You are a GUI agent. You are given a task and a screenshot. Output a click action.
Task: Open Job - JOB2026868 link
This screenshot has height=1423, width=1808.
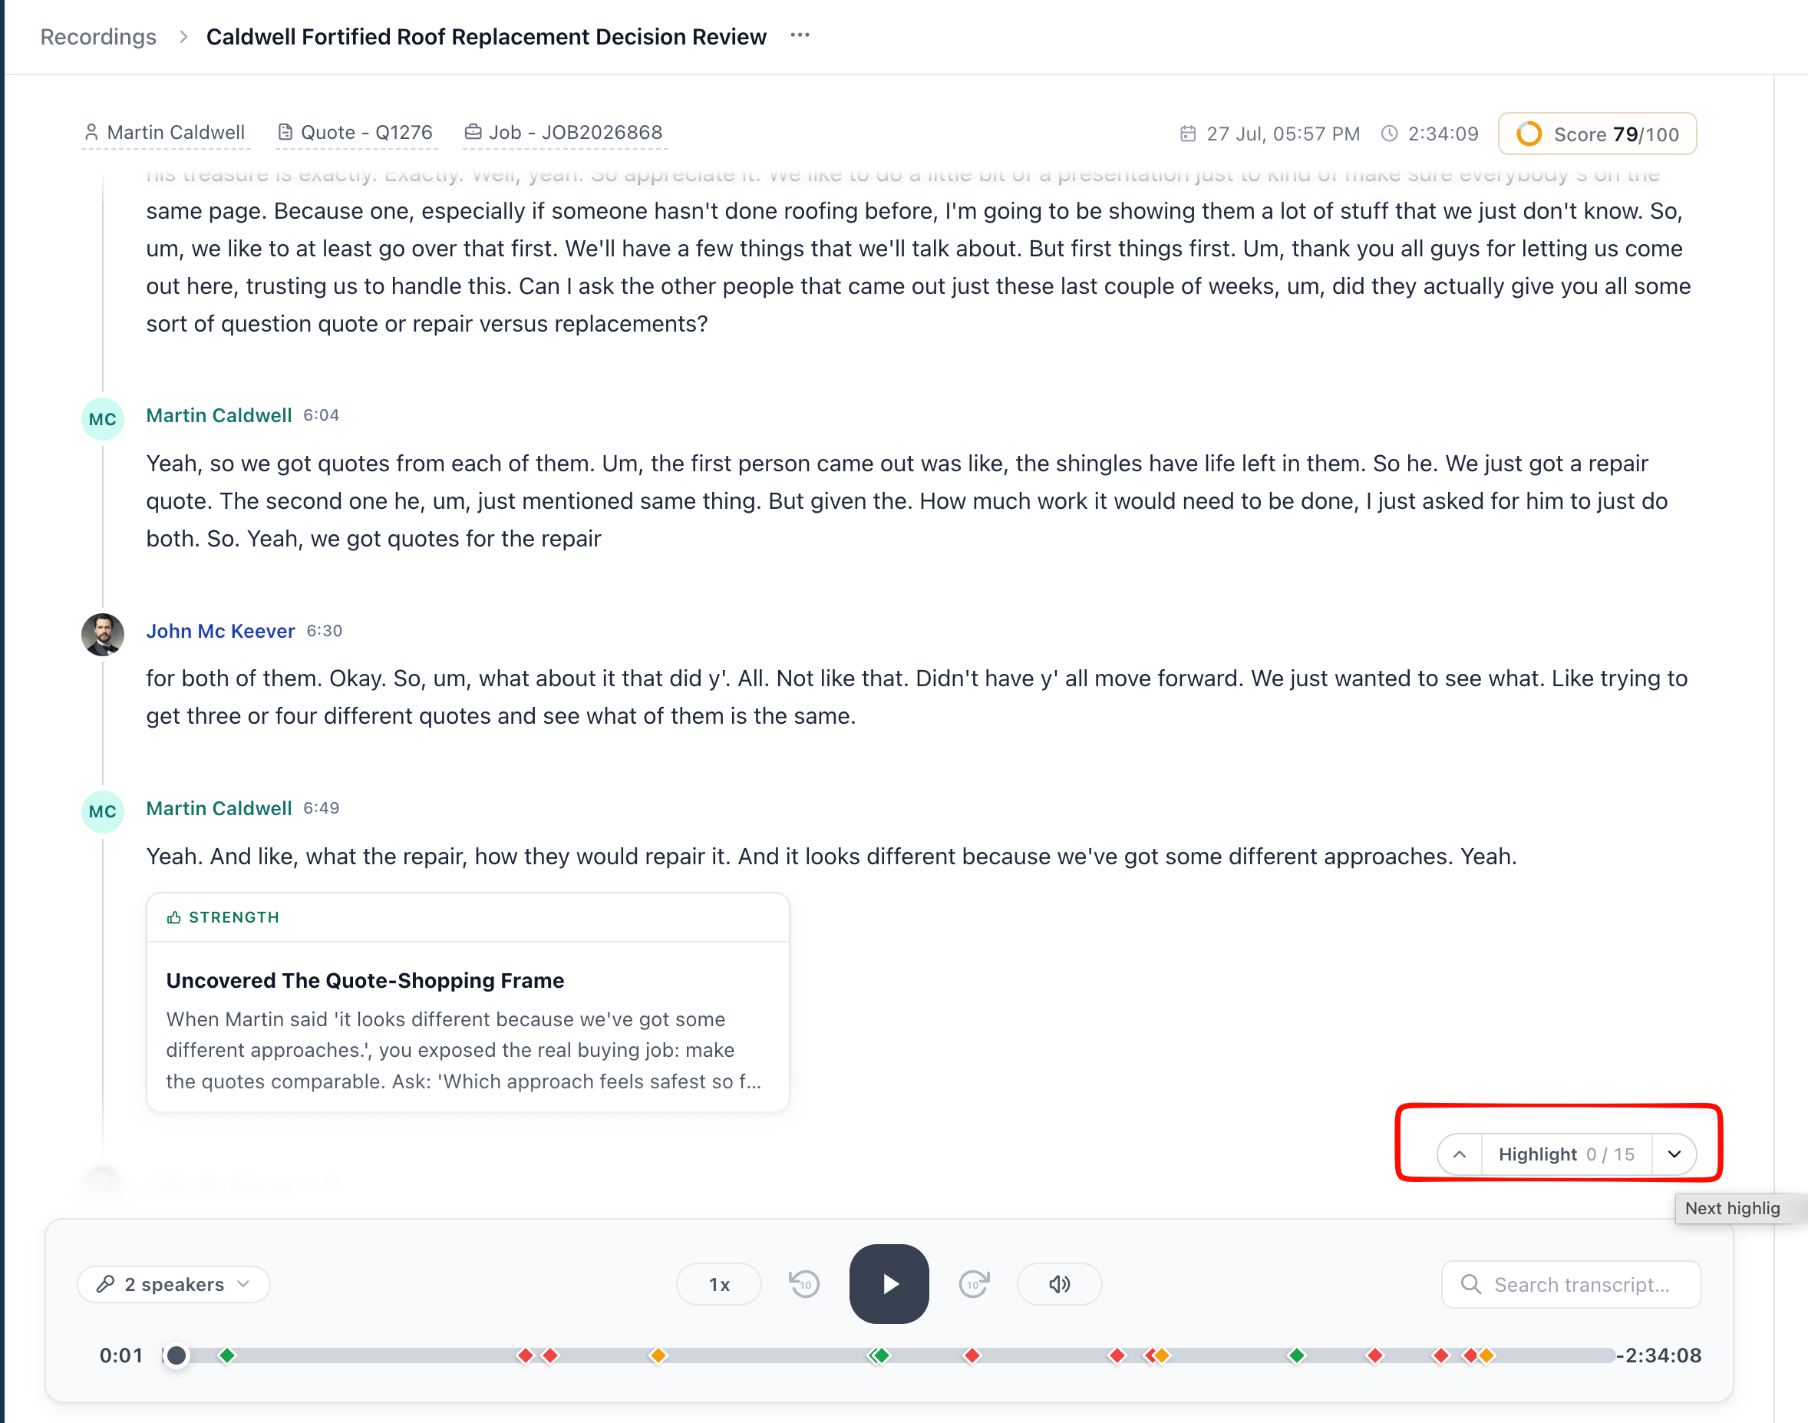click(x=565, y=133)
